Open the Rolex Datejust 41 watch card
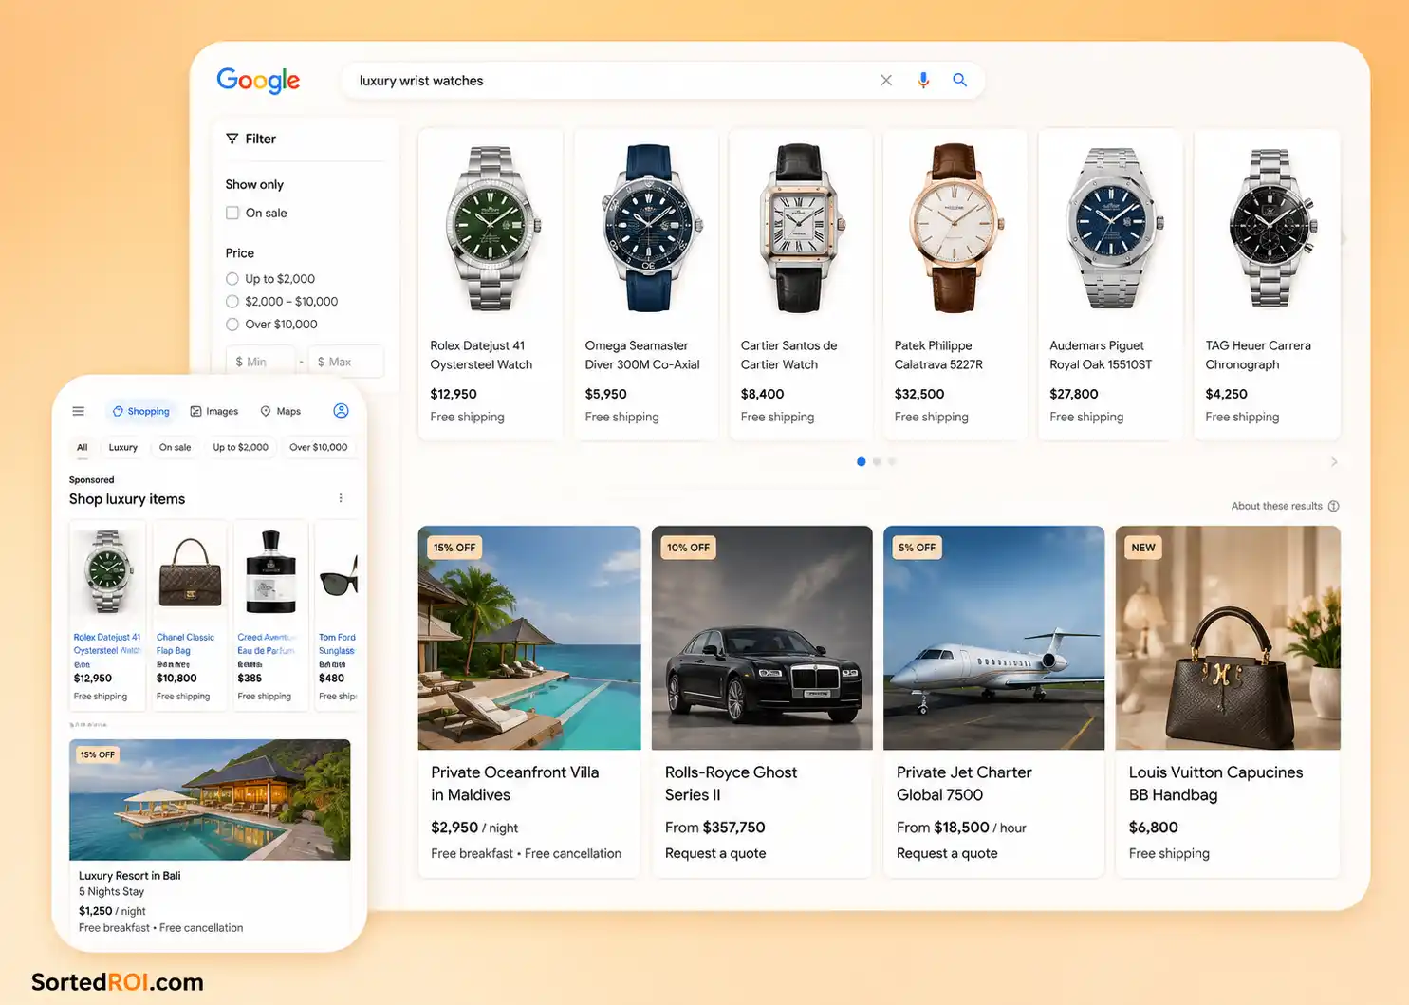The image size is (1409, 1005). pyautogui.click(x=491, y=285)
